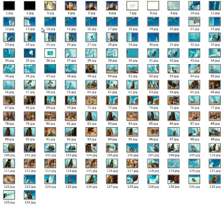Select the 74.jpg mammoth thumbnail
The height and width of the screenshot is (206, 224).
(153, 100)
